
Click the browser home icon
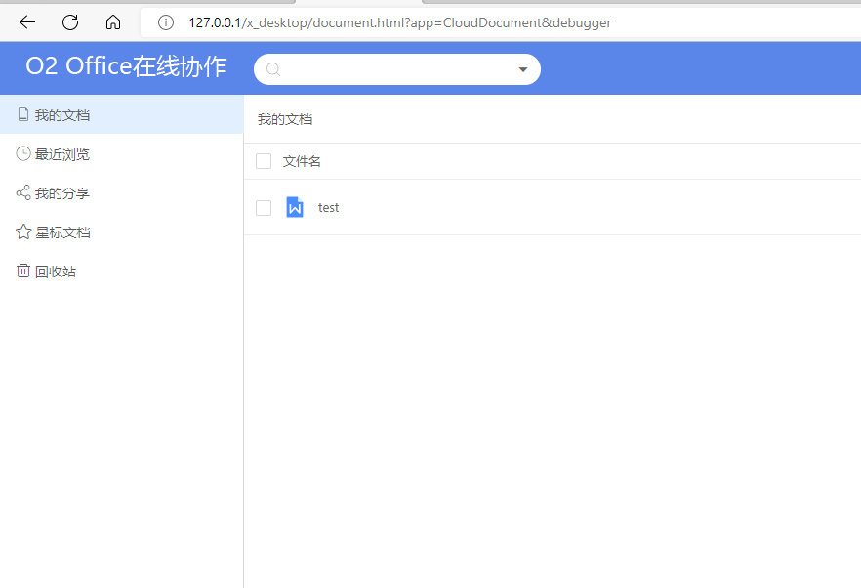click(113, 21)
